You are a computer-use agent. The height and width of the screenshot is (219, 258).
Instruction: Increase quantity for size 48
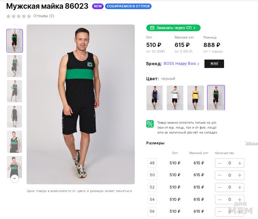point(240,163)
